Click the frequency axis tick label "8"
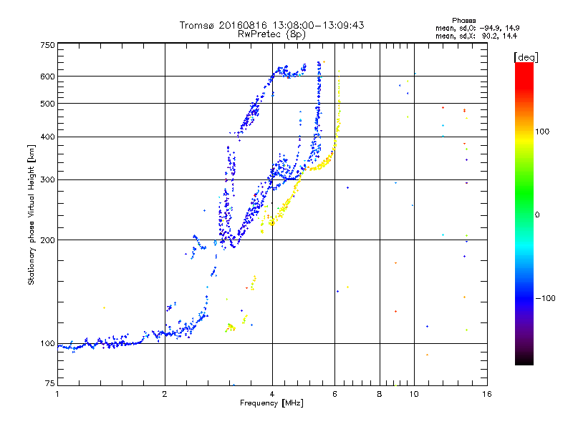This screenshot has height=429, width=573. point(380,394)
